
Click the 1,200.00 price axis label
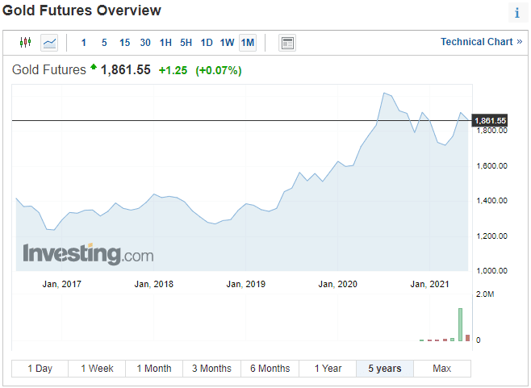pyautogui.click(x=491, y=236)
